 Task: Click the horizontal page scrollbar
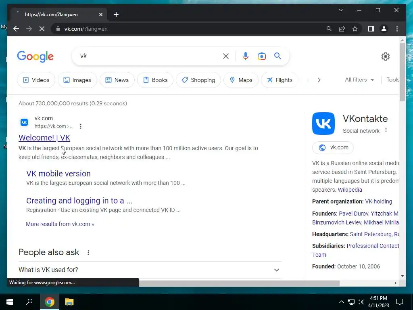(x=239, y=283)
